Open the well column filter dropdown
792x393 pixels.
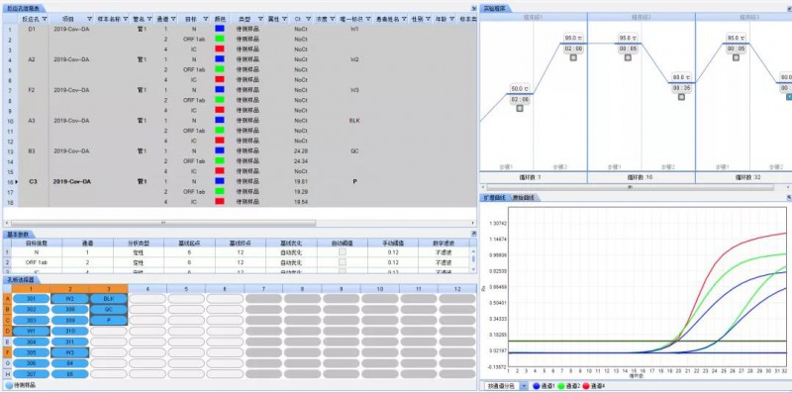point(44,19)
